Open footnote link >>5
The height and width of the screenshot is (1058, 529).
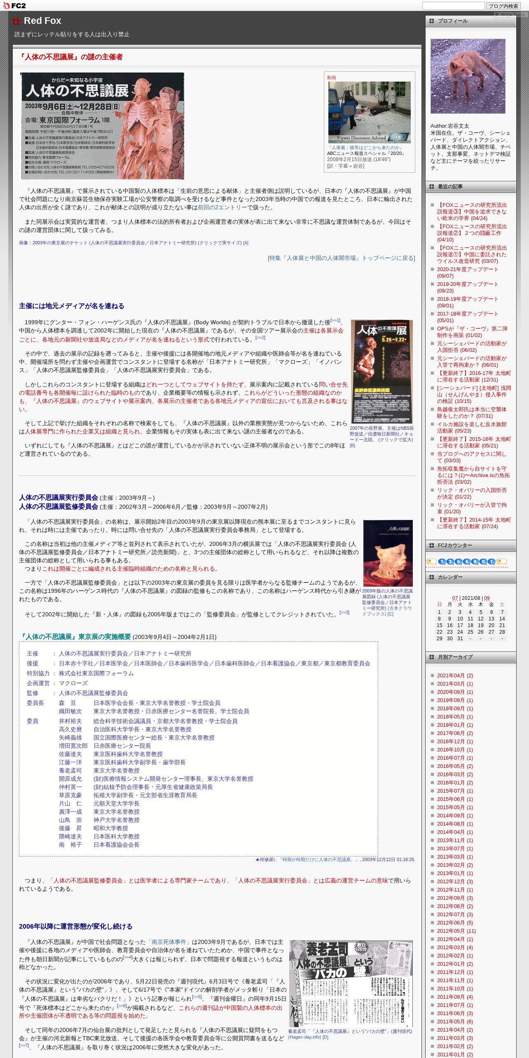click(x=197, y=997)
